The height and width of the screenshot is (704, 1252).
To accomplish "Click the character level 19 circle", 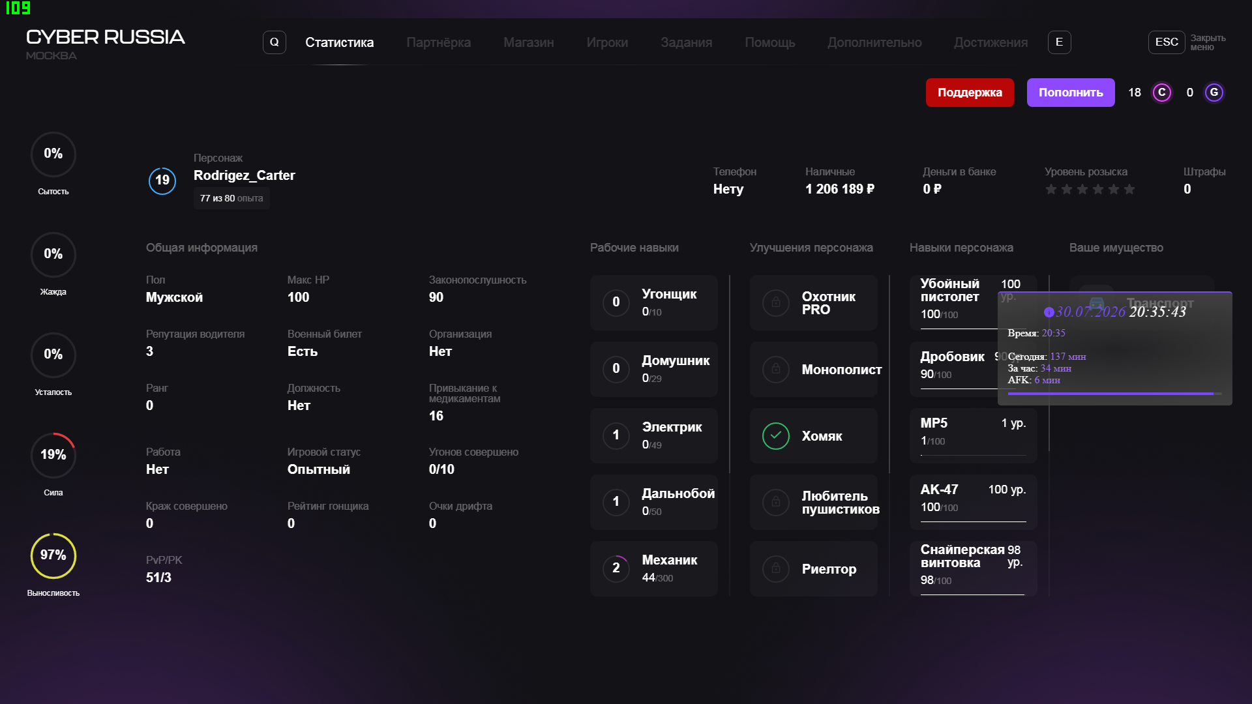I will 162,181.
